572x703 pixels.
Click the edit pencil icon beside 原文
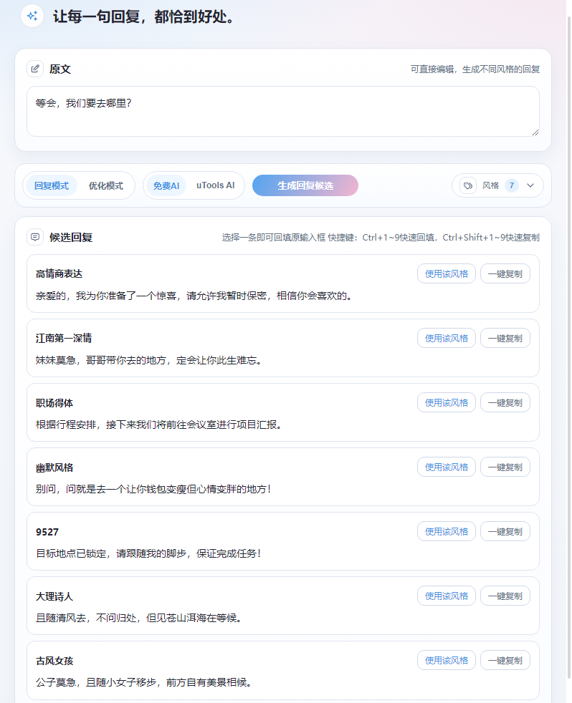pos(35,69)
